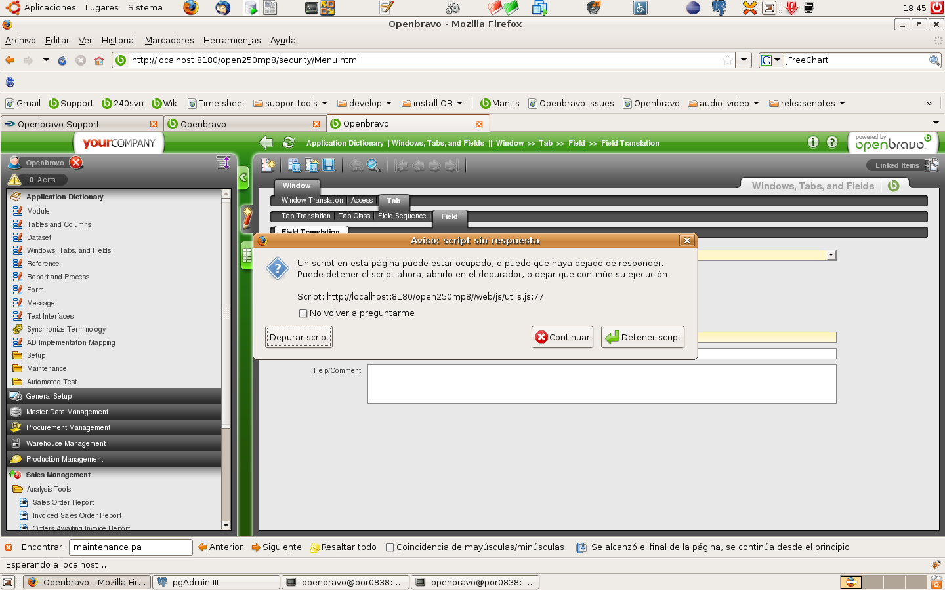Open the Marcadores menu
945x590 pixels.
click(x=169, y=41)
